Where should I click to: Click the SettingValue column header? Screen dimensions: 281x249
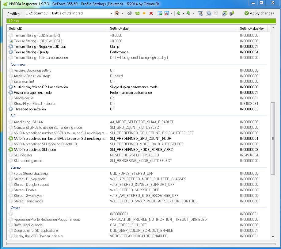tap(173, 28)
